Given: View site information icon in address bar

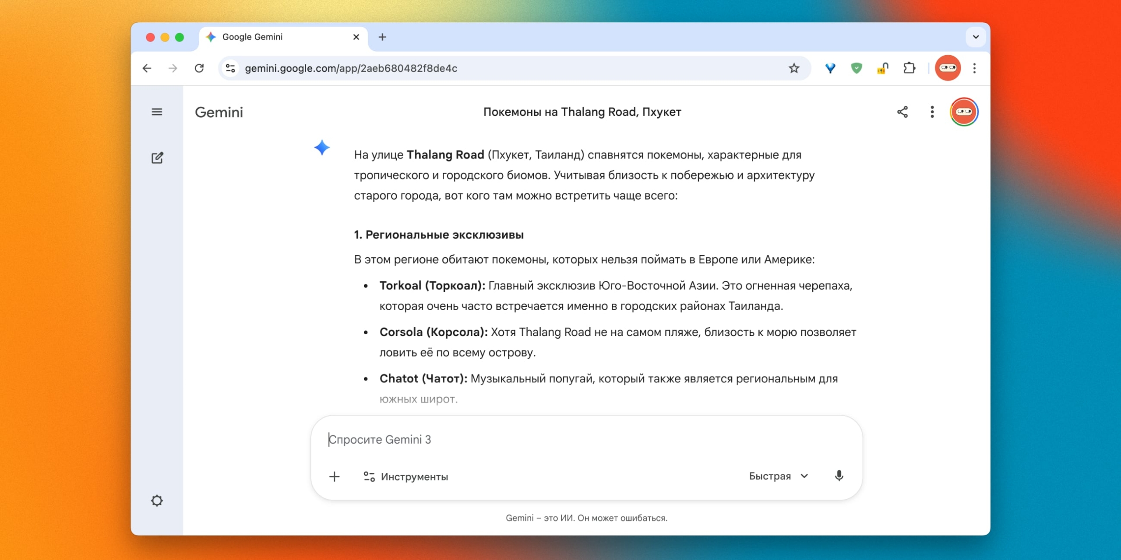Looking at the screenshot, I should click(230, 68).
